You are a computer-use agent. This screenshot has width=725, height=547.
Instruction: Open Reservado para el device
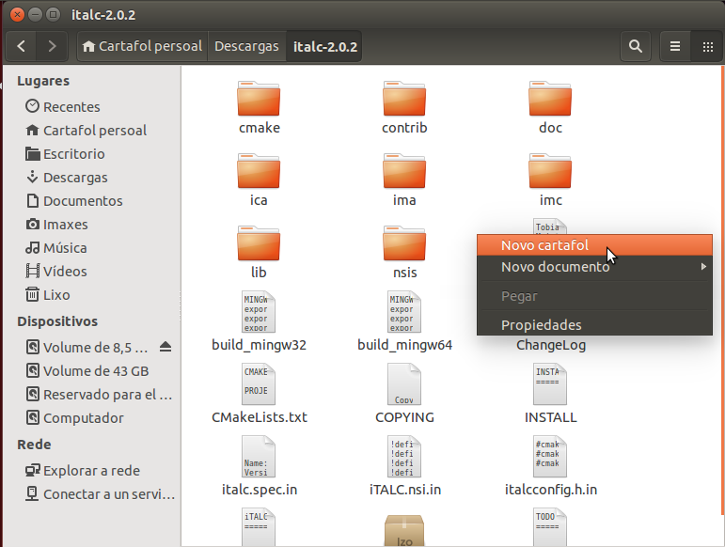pyautogui.click(x=91, y=395)
